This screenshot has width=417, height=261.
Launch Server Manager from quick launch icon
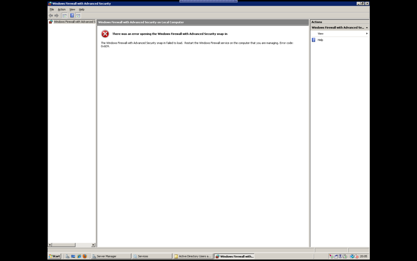[67, 256]
